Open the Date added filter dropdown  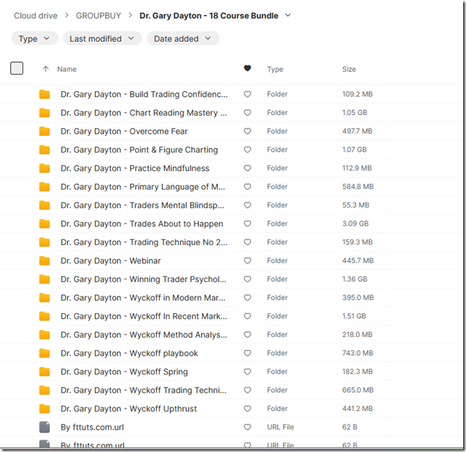click(x=183, y=38)
